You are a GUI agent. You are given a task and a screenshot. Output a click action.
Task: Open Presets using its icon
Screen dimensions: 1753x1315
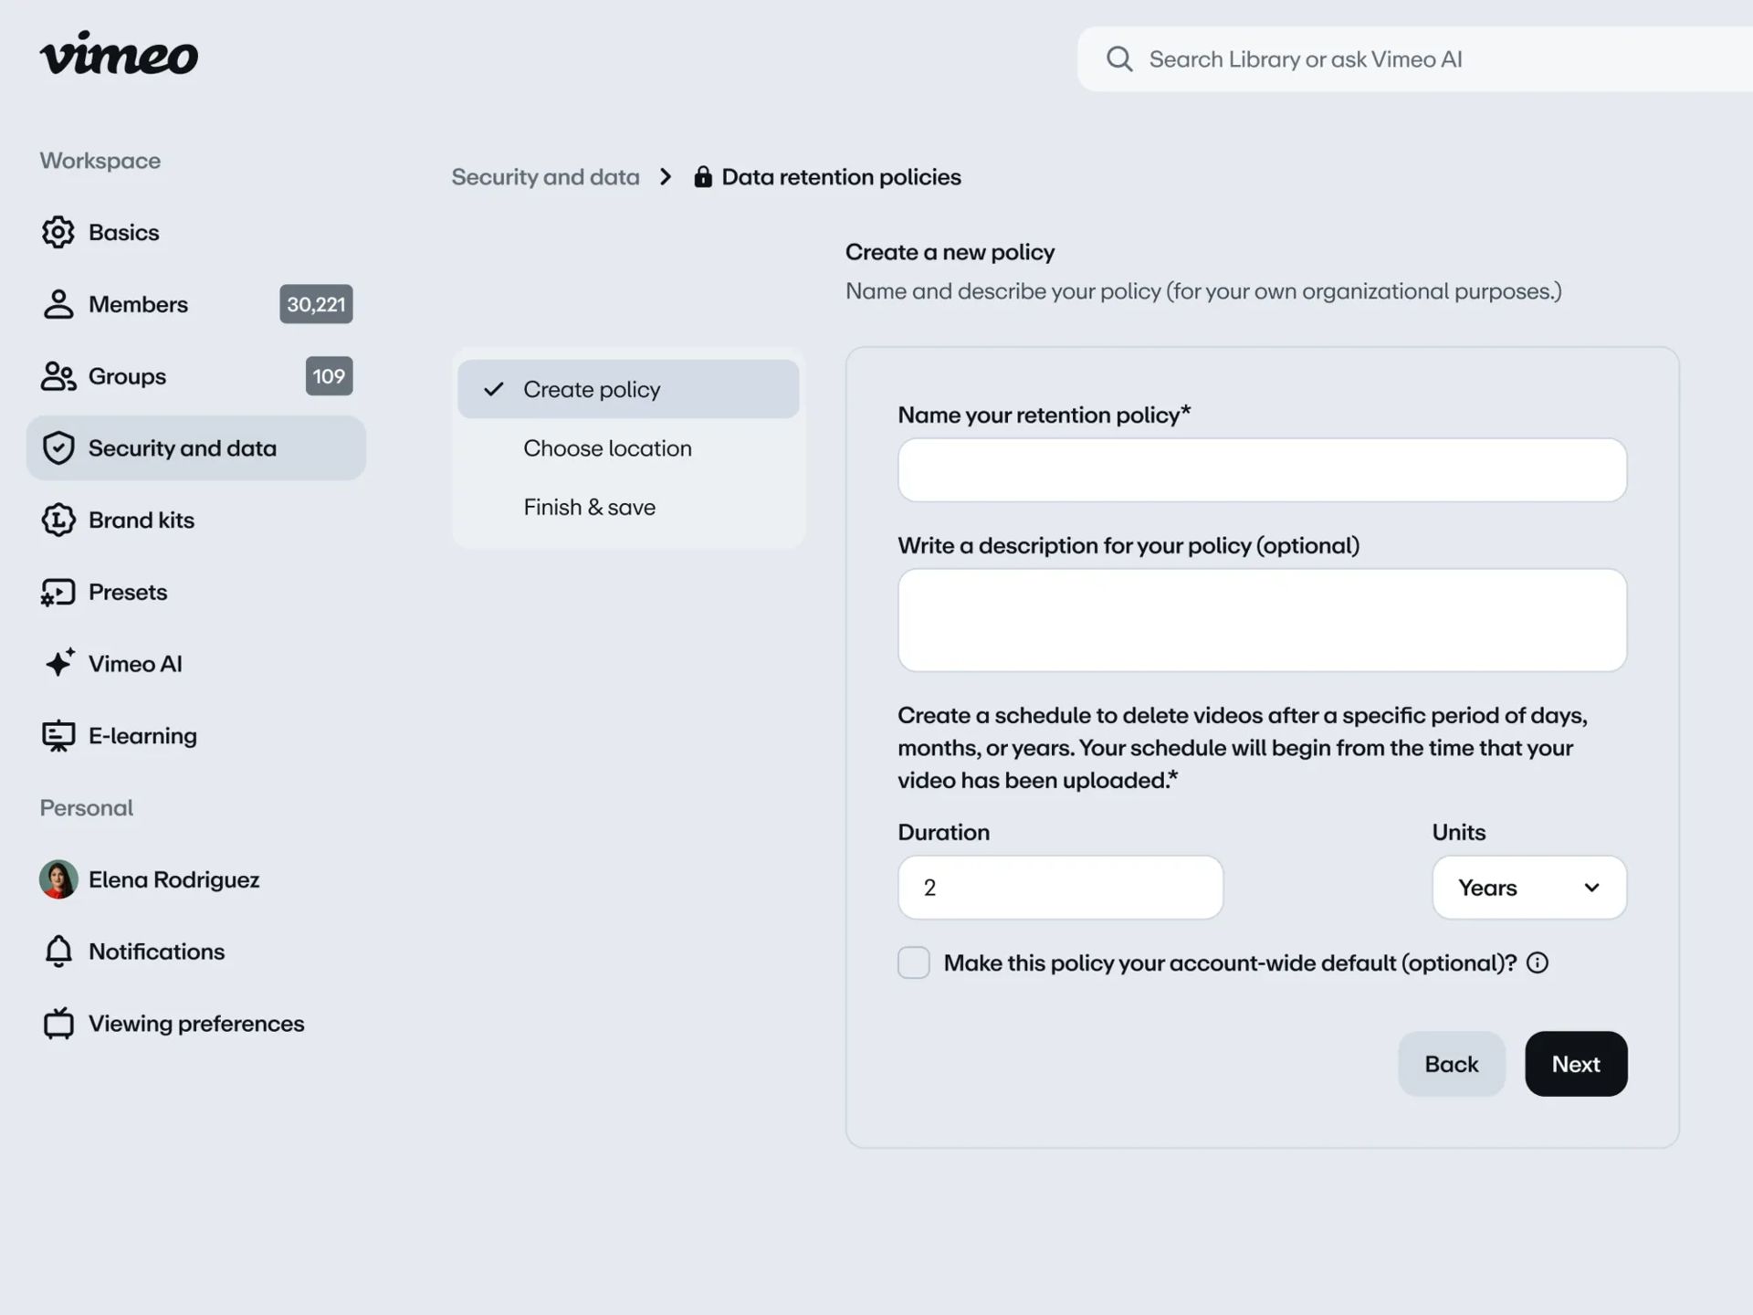tap(58, 593)
